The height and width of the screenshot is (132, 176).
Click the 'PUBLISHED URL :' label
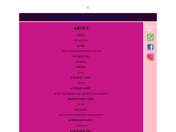(81, 131)
